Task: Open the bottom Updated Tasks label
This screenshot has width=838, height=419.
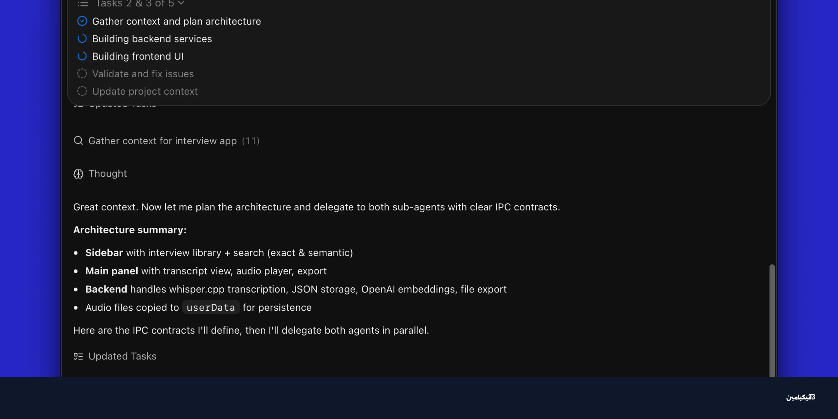Action: point(122,356)
